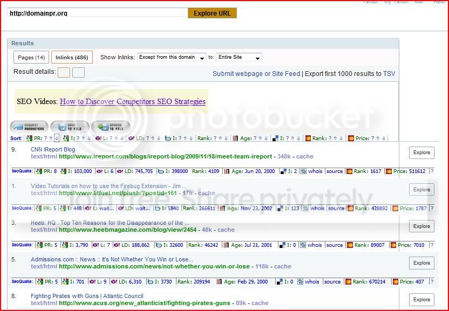
Task: Sort Bing index descending arrow
Action: tap(191, 139)
